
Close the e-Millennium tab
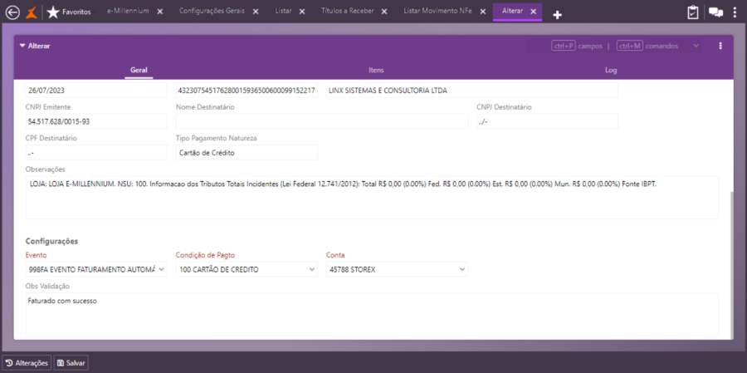tap(160, 12)
